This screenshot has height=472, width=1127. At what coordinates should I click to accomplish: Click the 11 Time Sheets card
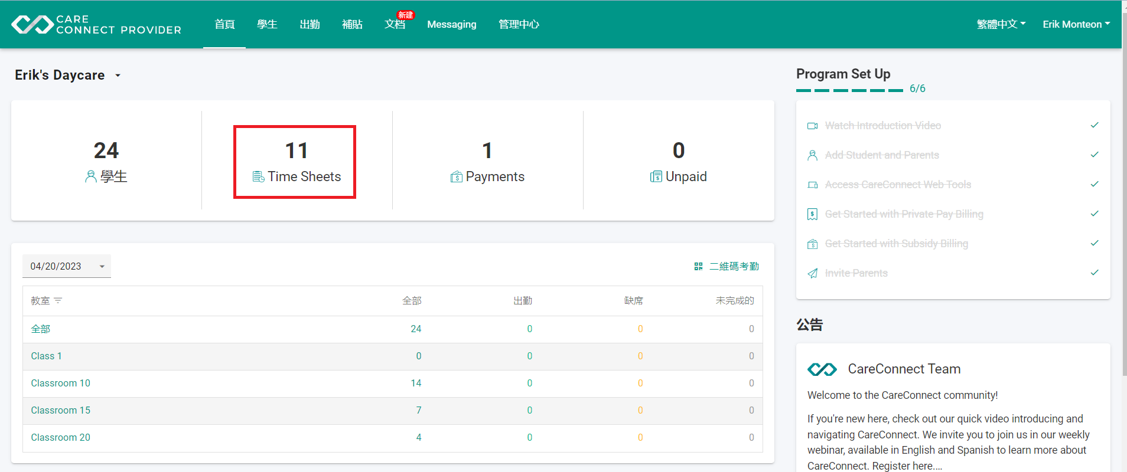point(297,160)
